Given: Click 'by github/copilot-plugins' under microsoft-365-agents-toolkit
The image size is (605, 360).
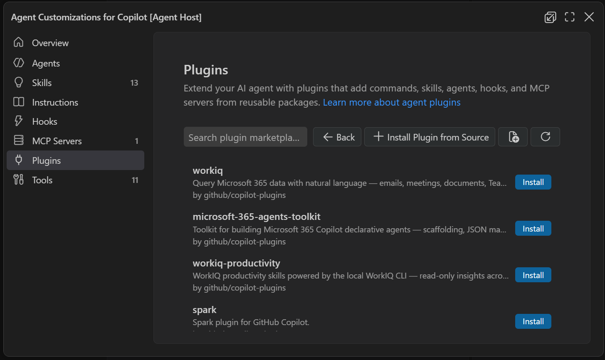Looking at the screenshot, I should 239,242.
